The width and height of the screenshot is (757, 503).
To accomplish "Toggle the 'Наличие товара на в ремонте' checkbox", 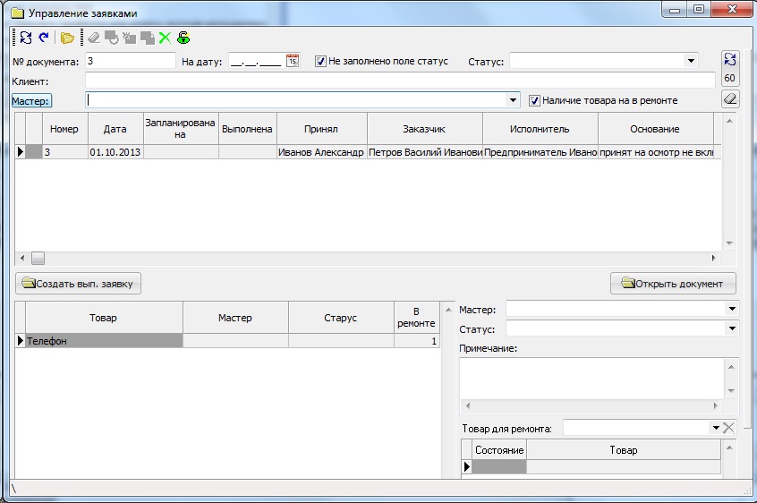I will click(534, 100).
